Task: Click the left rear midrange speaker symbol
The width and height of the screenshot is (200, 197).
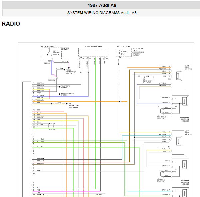Action: click(185, 164)
